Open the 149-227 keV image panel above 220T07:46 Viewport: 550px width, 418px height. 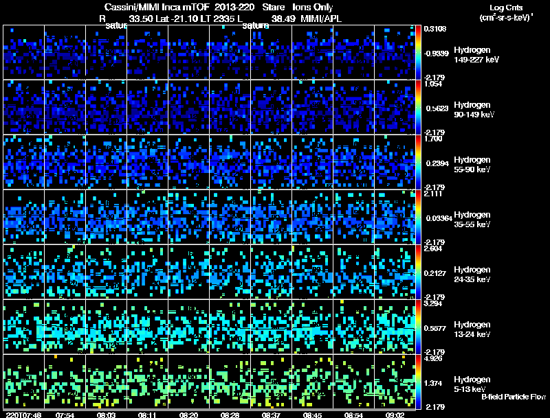pos(23,52)
